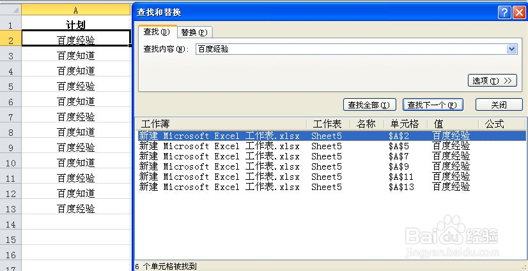Expand options with 选项 button
The height and width of the screenshot is (271, 528).
(492, 80)
